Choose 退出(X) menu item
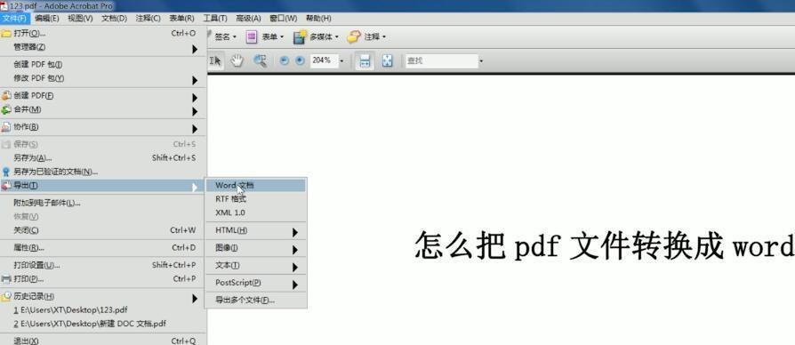 click(103, 341)
